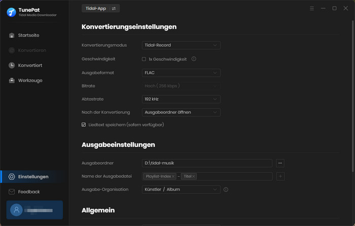Open the Ausgabe-Organisation dropdown Künstler / Album
The width and height of the screenshot is (355, 226).
tap(181, 190)
